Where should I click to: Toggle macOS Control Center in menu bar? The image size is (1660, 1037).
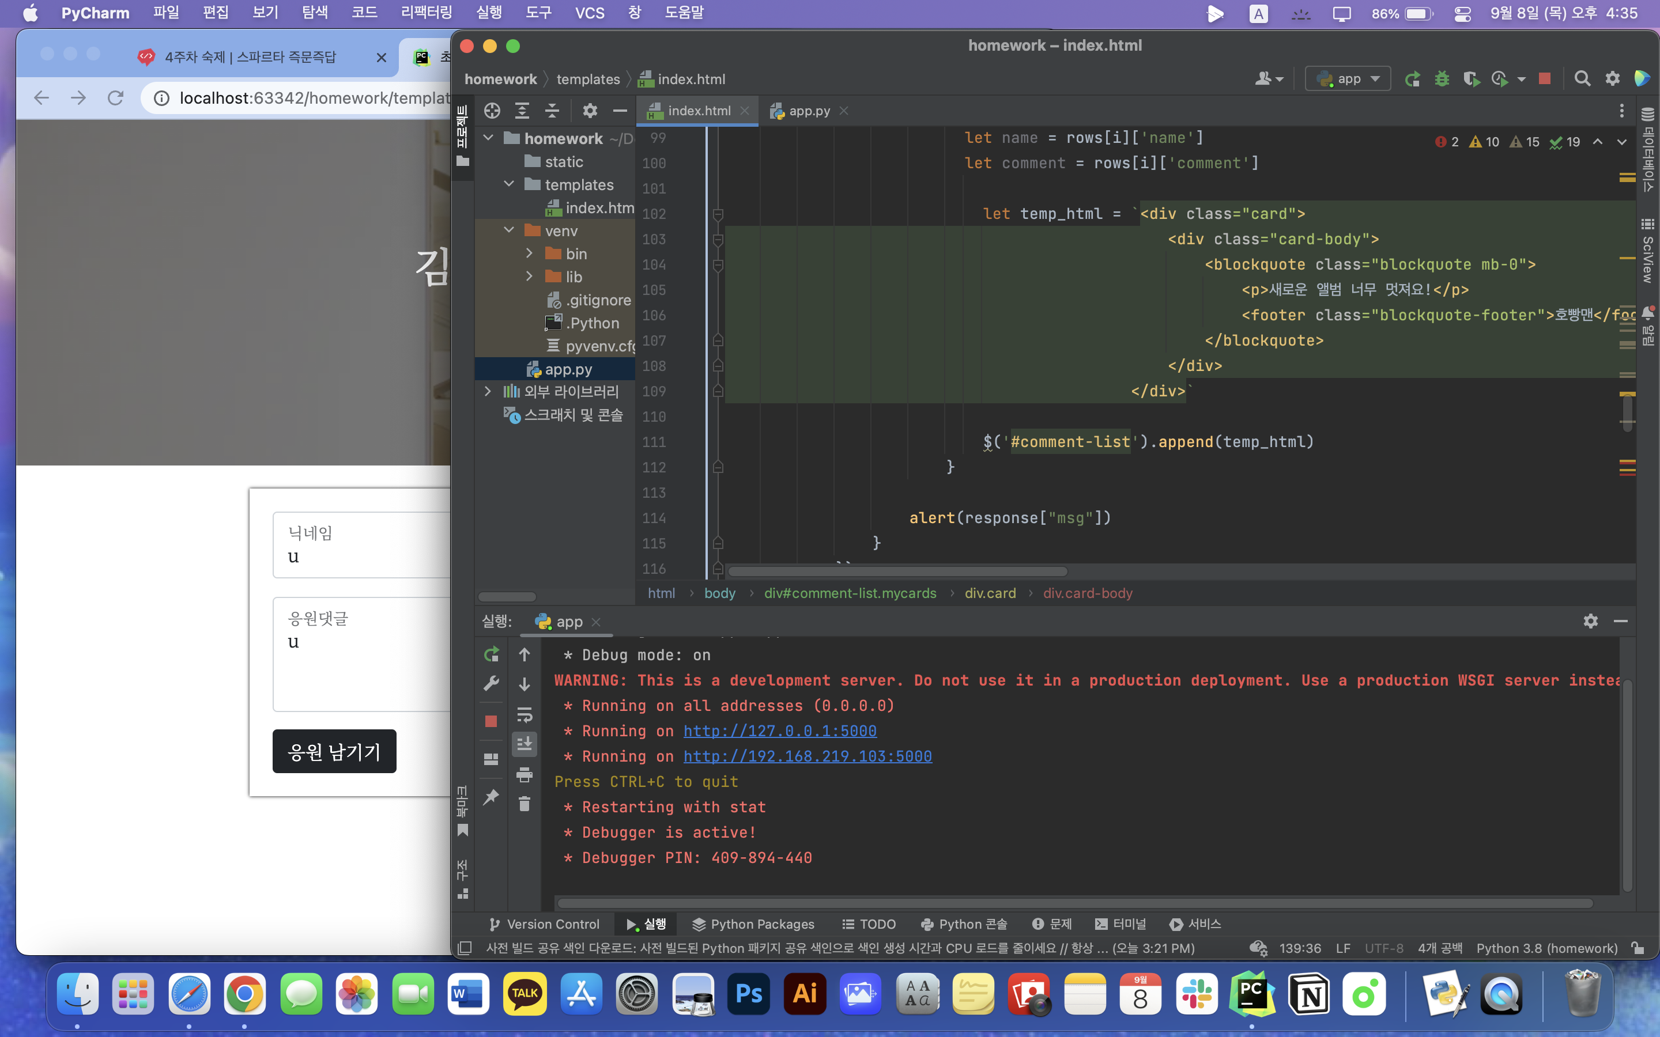coord(1462,14)
